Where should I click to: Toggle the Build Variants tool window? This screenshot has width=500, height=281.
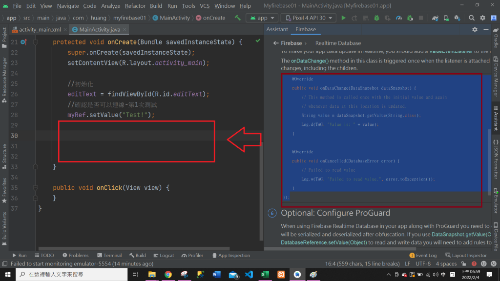point(4,228)
